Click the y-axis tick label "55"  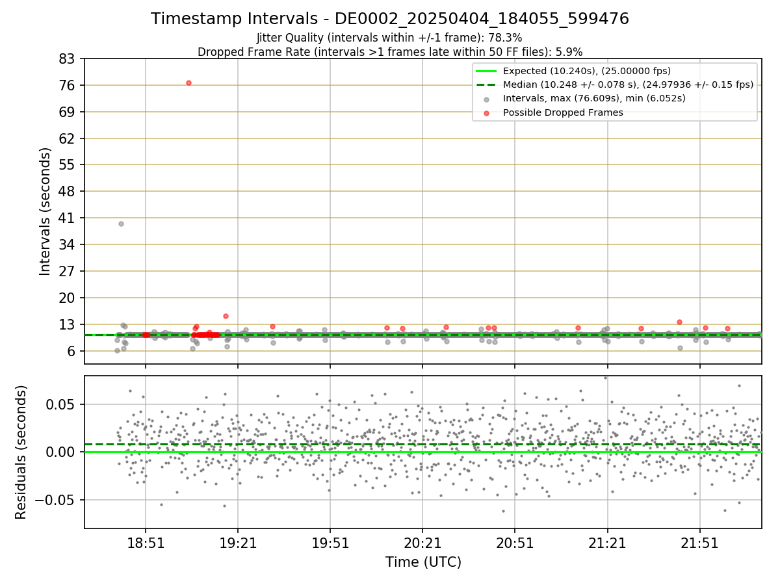[x=68, y=165]
